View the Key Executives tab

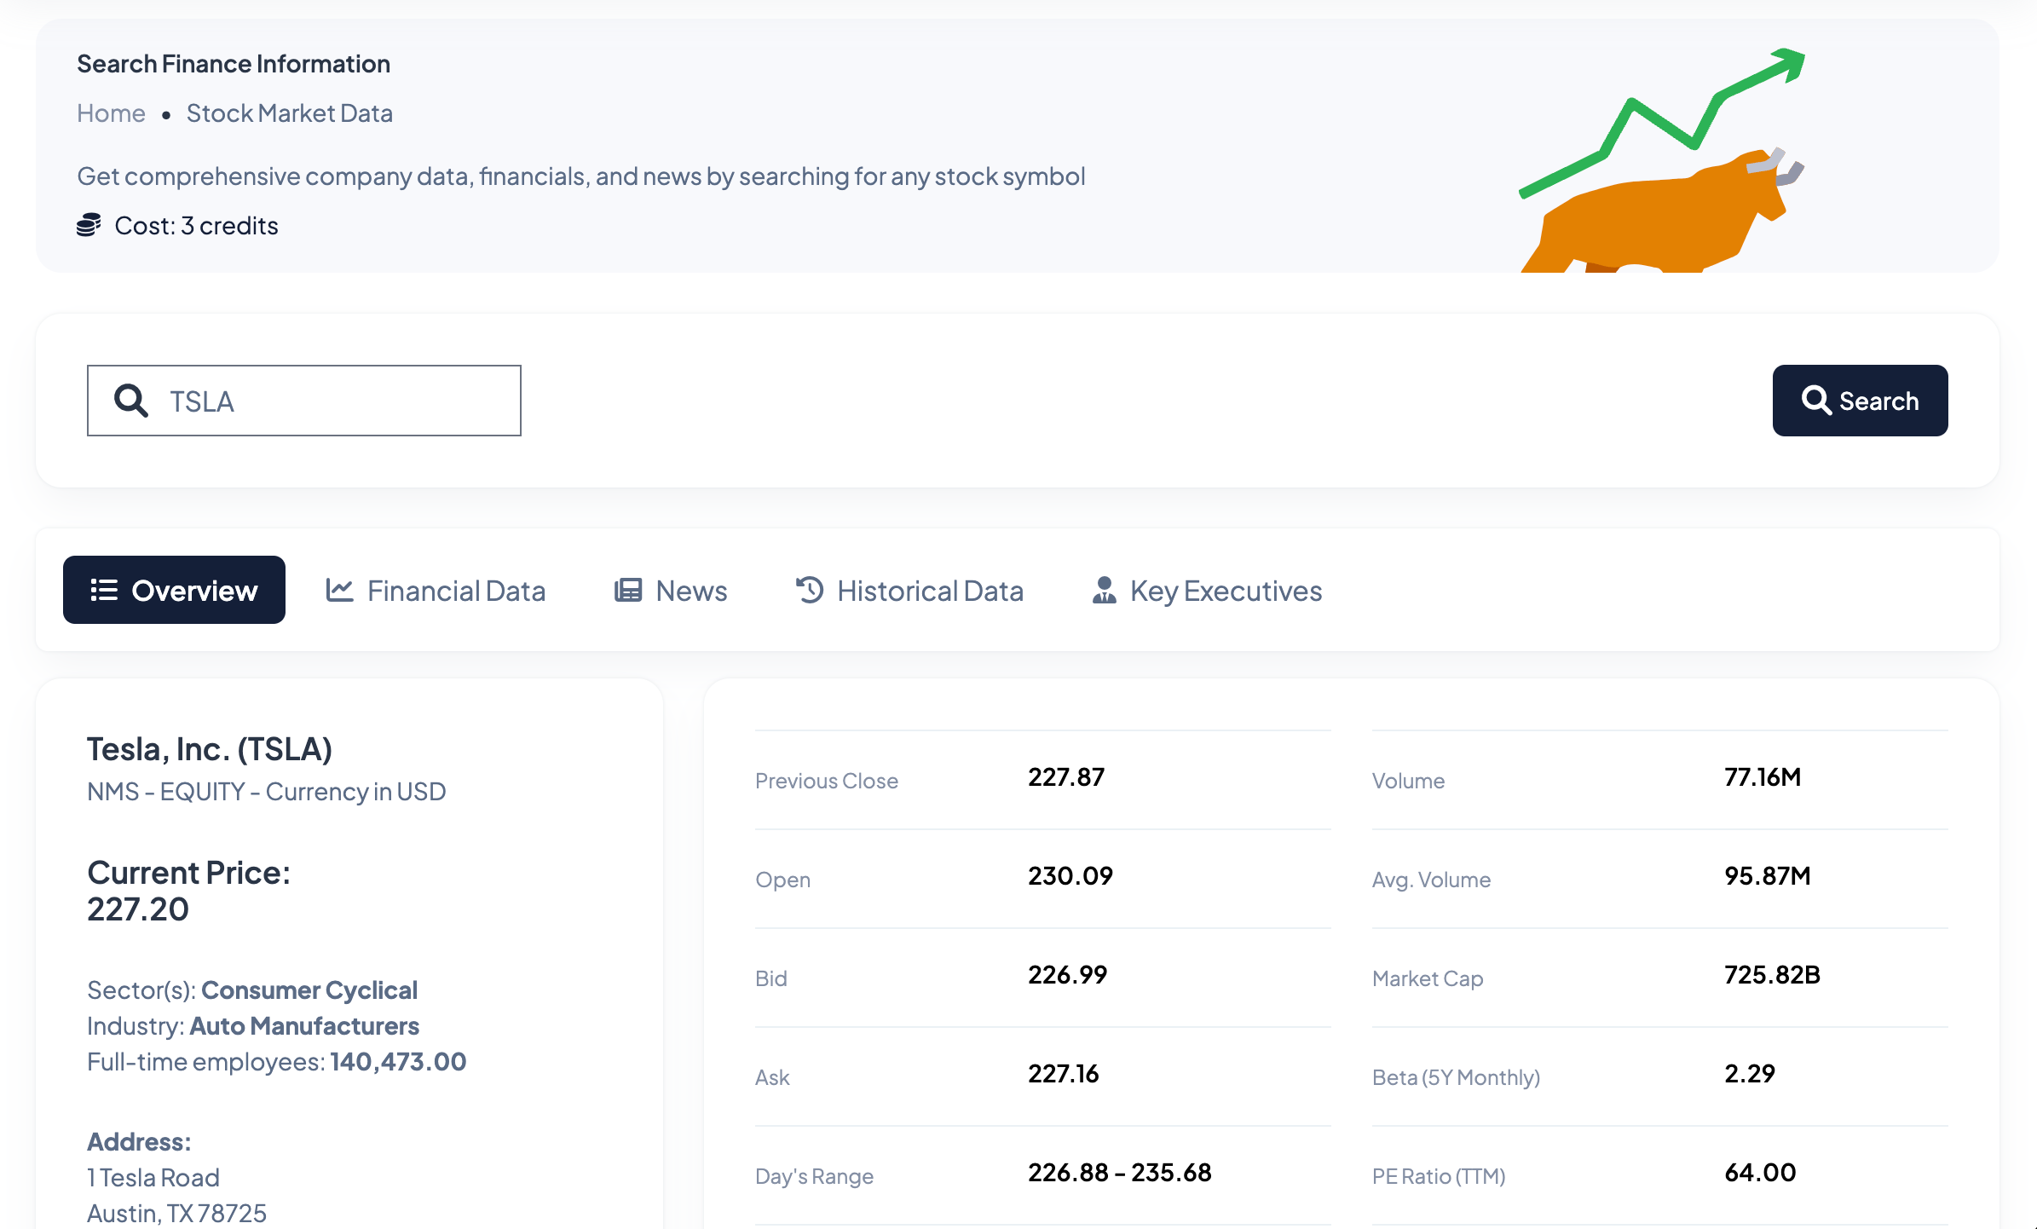click(1207, 590)
